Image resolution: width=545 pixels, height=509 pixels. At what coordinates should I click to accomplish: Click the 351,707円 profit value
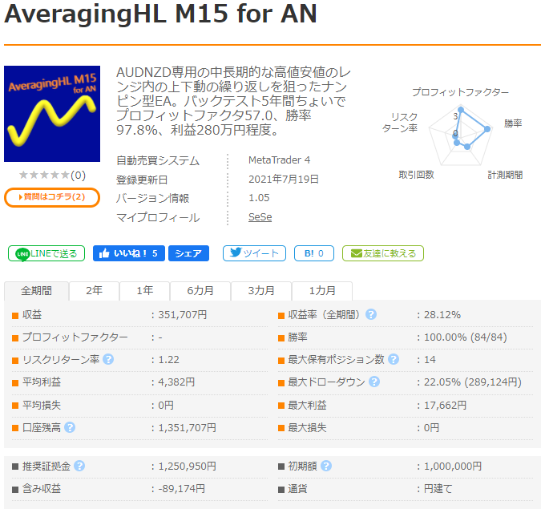183,315
